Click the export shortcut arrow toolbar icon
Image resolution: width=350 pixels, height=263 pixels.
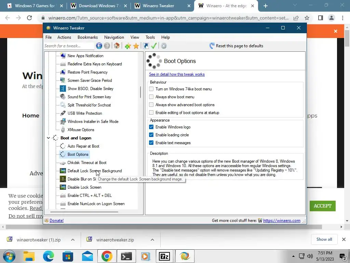tap(146, 46)
